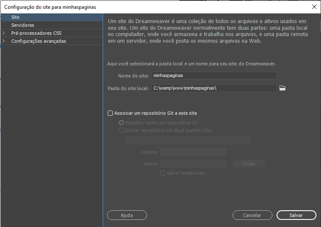Tick the Salvar credenciais checkbox
This screenshot has width=321, height=227.
tap(163, 173)
